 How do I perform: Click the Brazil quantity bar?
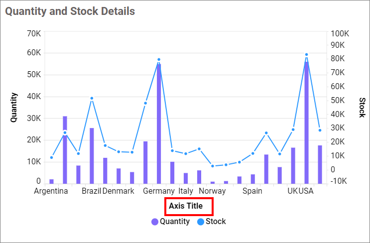pyautogui.click(x=92, y=155)
